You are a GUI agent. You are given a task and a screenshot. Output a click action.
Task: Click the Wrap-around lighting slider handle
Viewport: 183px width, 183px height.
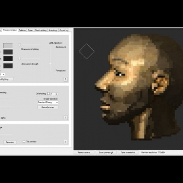click(19, 45)
